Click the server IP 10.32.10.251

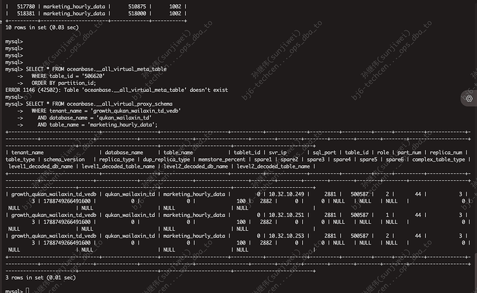tap(286, 215)
